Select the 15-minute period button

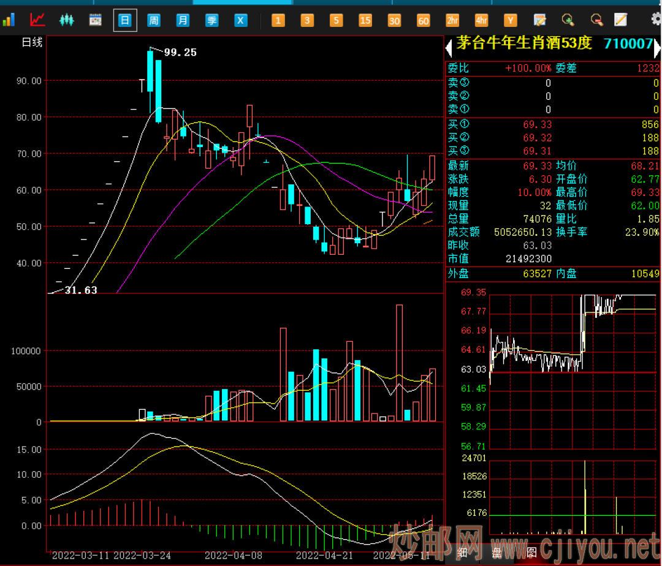click(x=365, y=20)
